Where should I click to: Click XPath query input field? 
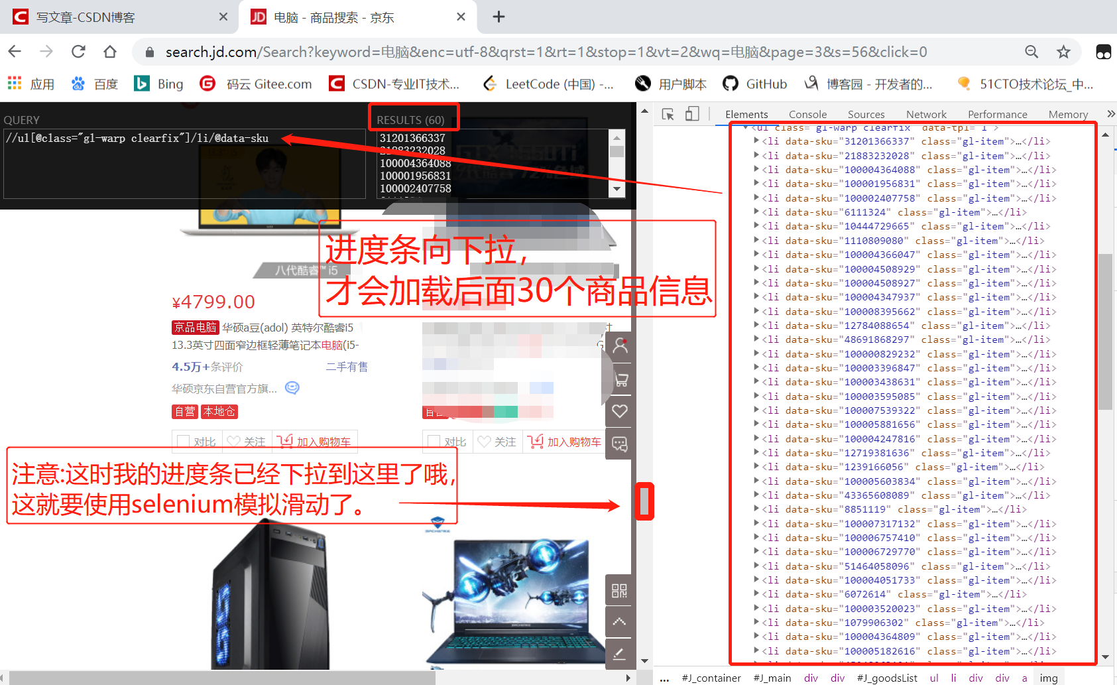[184, 164]
